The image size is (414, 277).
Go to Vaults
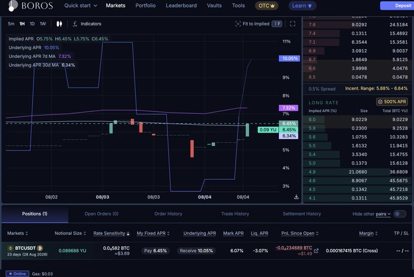[x=214, y=5]
